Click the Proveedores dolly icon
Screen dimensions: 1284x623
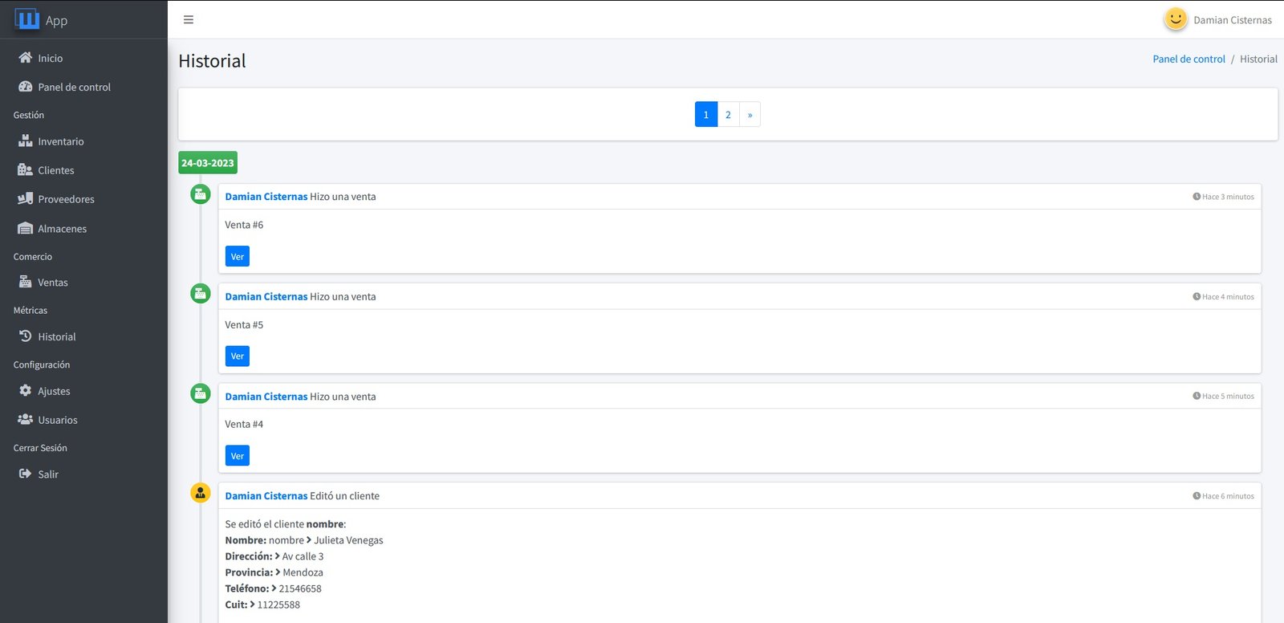coord(26,199)
